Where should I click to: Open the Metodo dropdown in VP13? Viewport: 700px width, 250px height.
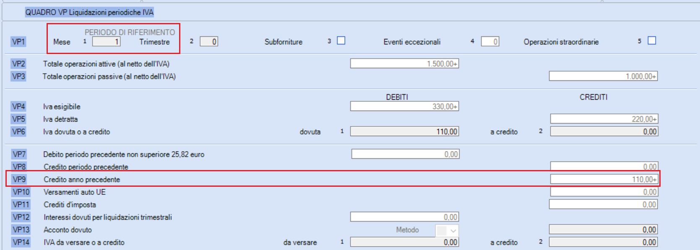pyautogui.click(x=447, y=230)
